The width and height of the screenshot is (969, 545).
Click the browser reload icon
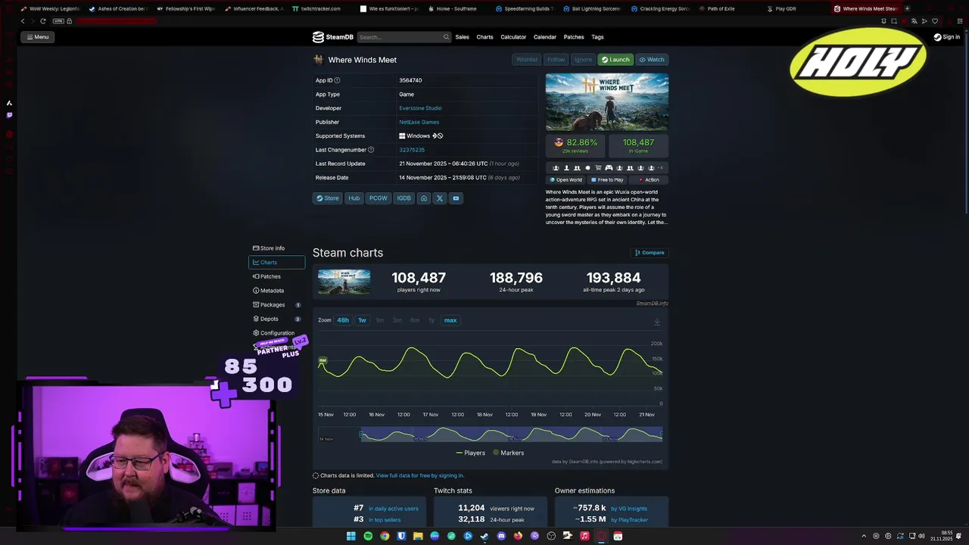click(x=42, y=21)
